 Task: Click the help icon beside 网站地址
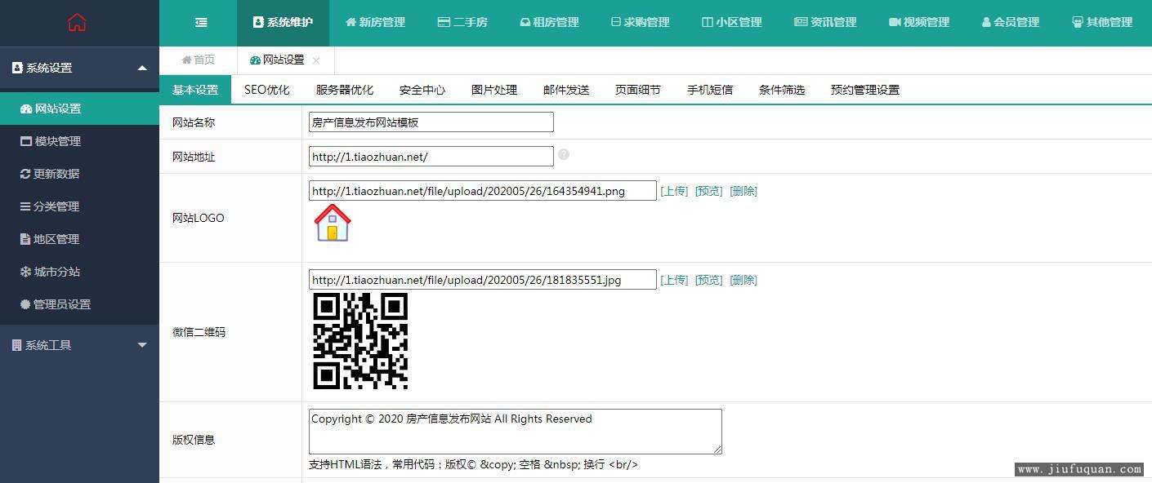tap(564, 154)
